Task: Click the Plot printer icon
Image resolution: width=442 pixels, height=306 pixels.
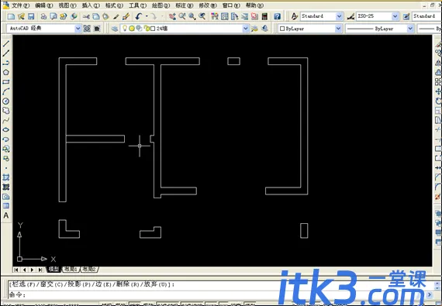Action: 43,16
